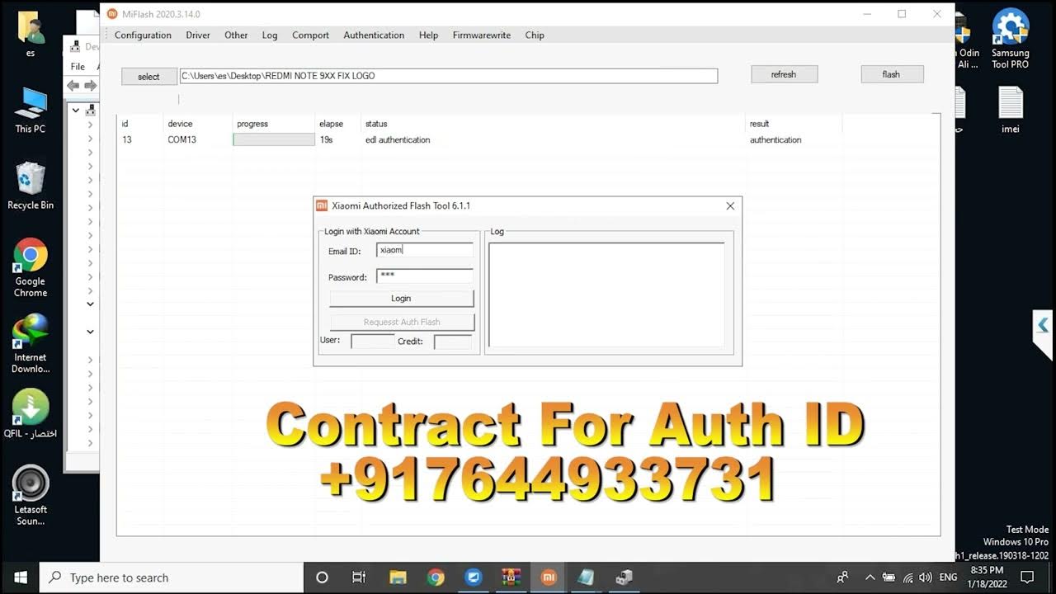Click the forward arrow in Device Manager toolbar
The image size is (1056, 594).
(x=90, y=86)
